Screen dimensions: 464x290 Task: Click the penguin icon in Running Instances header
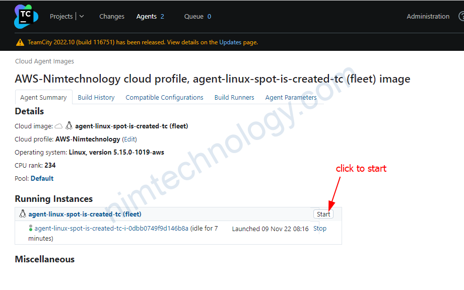coord(23,214)
